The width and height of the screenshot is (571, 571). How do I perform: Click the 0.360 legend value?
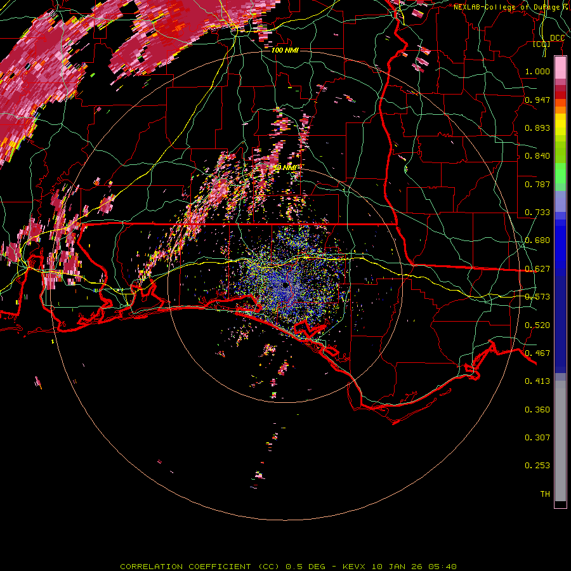pyautogui.click(x=537, y=410)
